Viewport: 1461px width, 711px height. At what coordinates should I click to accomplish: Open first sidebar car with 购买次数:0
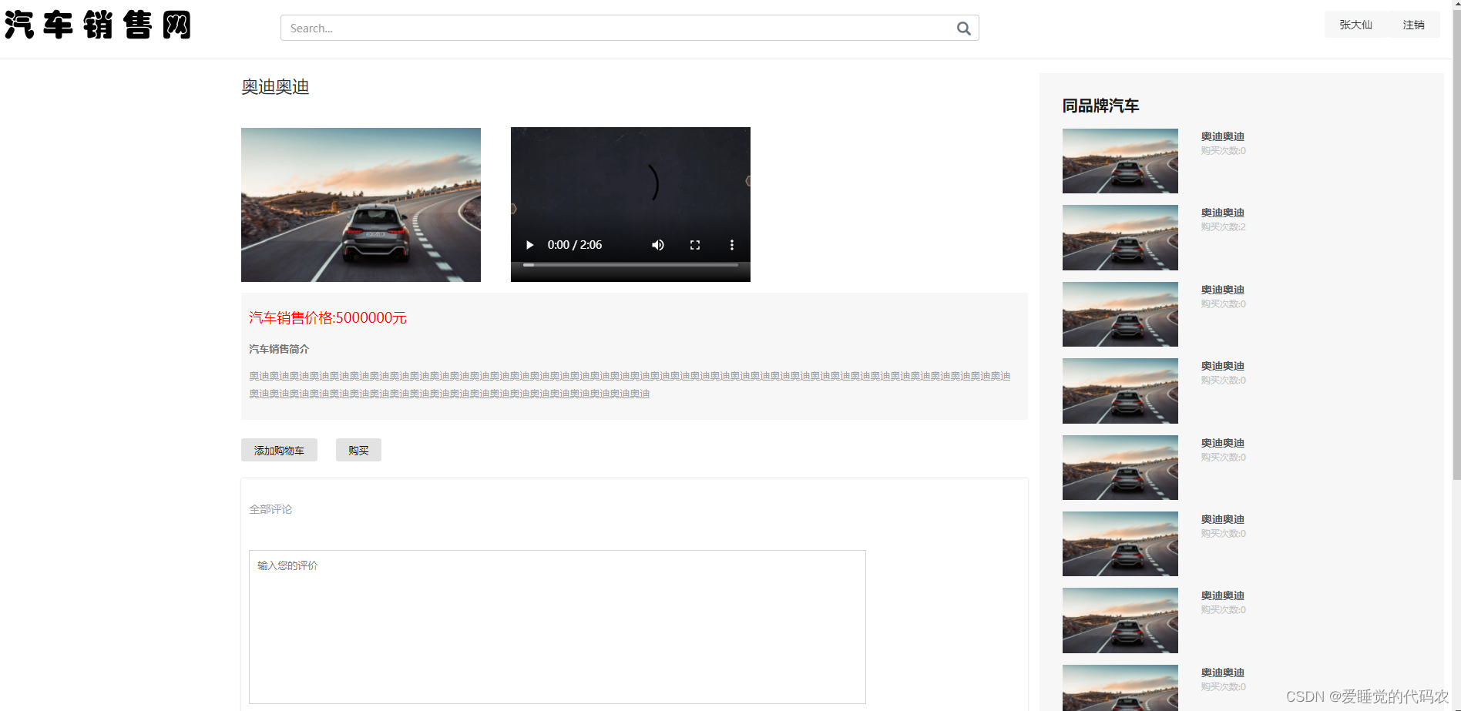click(1120, 161)
